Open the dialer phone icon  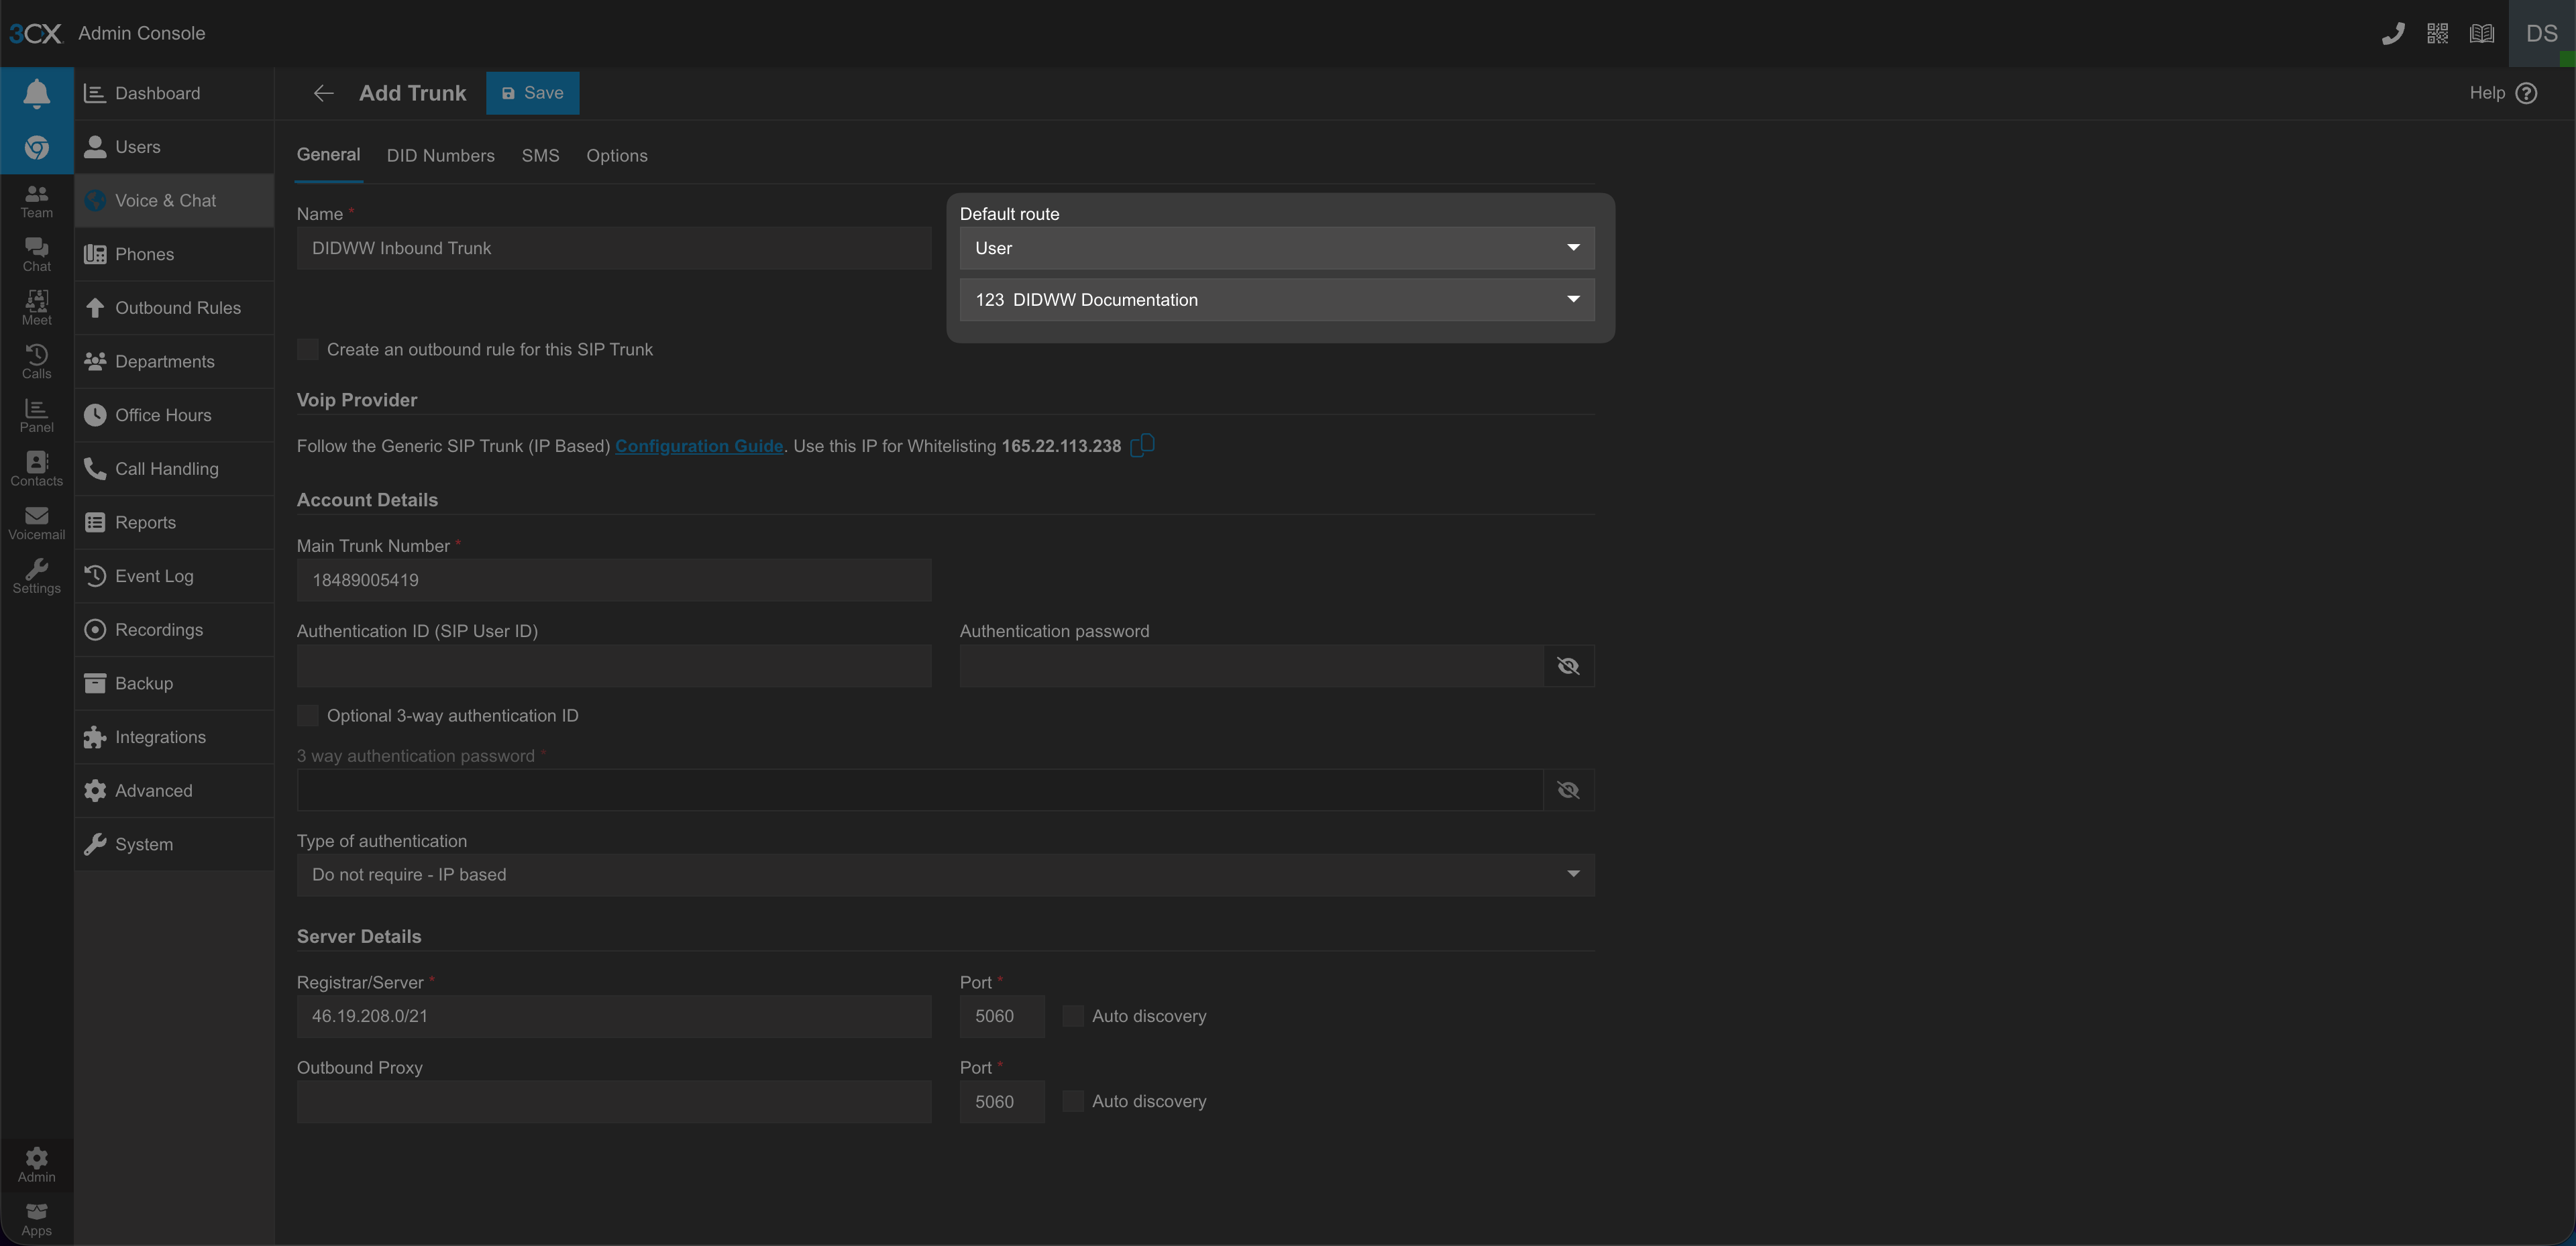coord(2392,34)
